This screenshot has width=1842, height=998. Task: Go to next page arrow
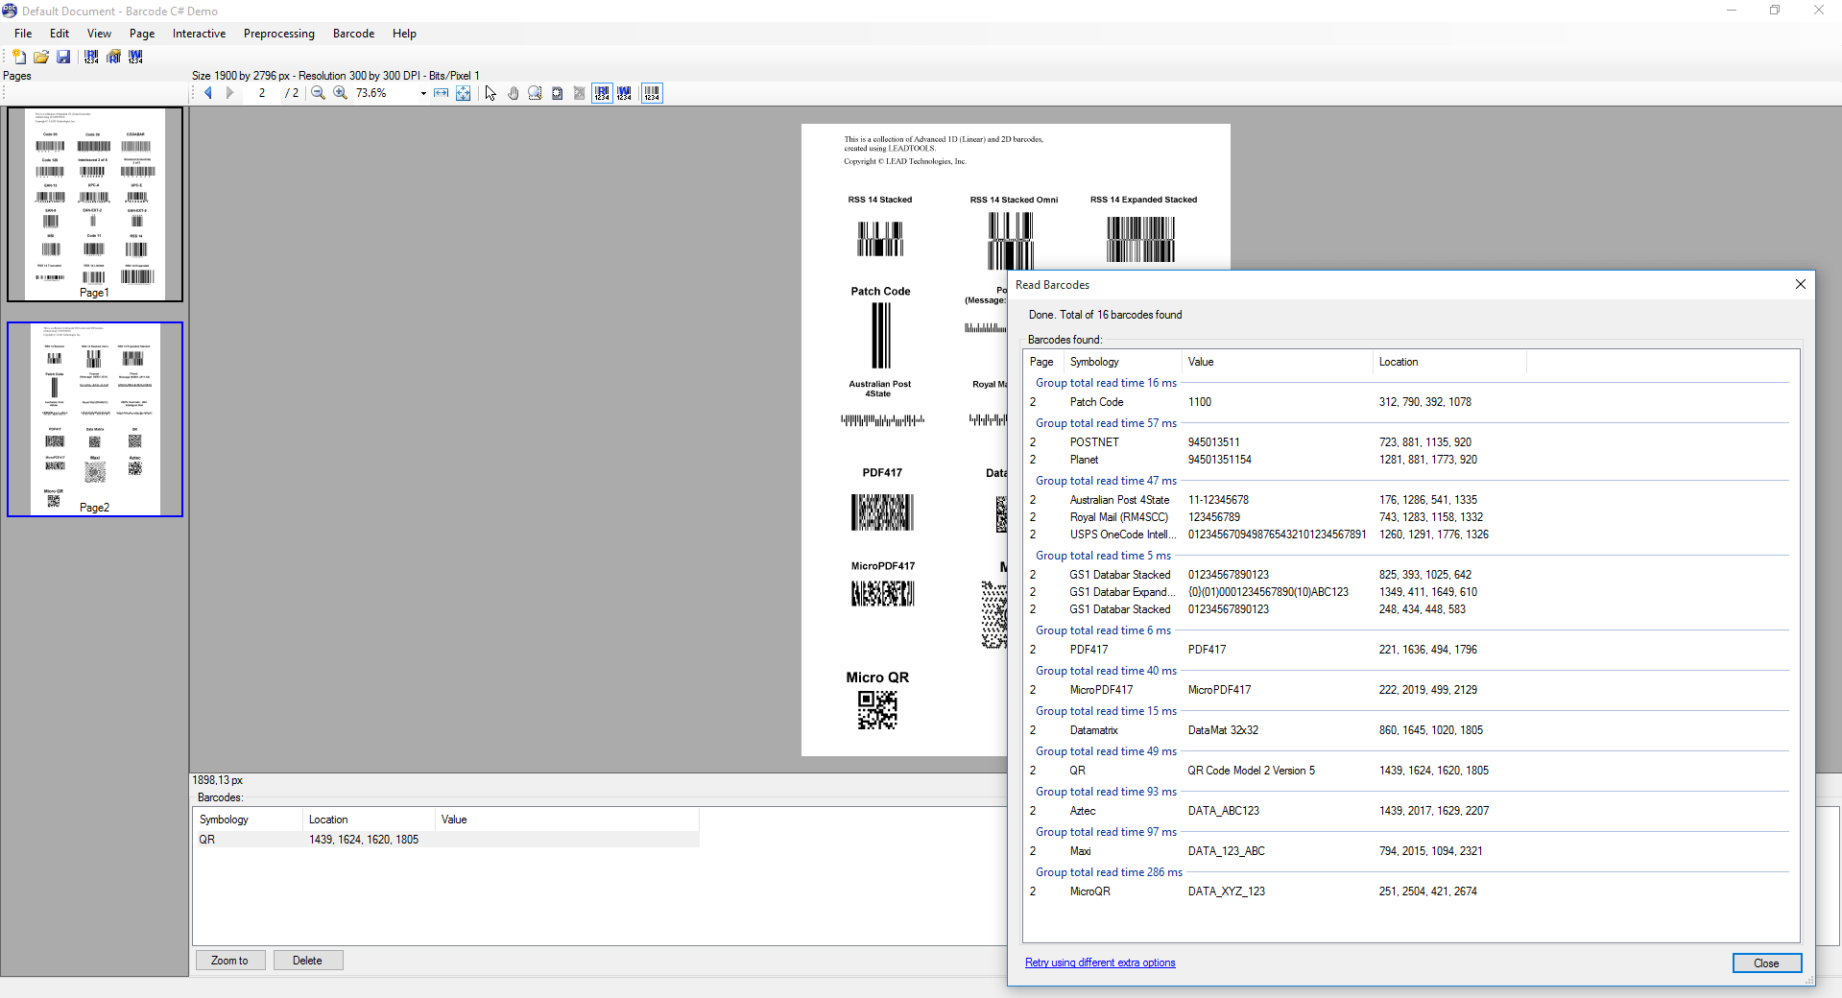229,93
